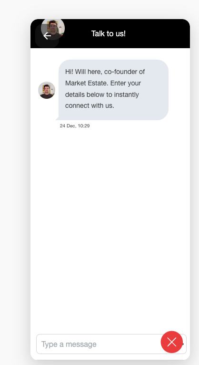Click the 'co-founder of' phrase in the bubble

click(x=124, y=72)
